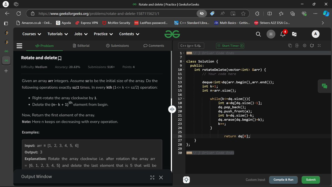
Task: Show more bookmarks overflow chevron
Action: tap(323, 23)
